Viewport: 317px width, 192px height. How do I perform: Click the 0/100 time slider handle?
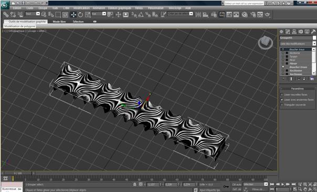coord(18,174)
